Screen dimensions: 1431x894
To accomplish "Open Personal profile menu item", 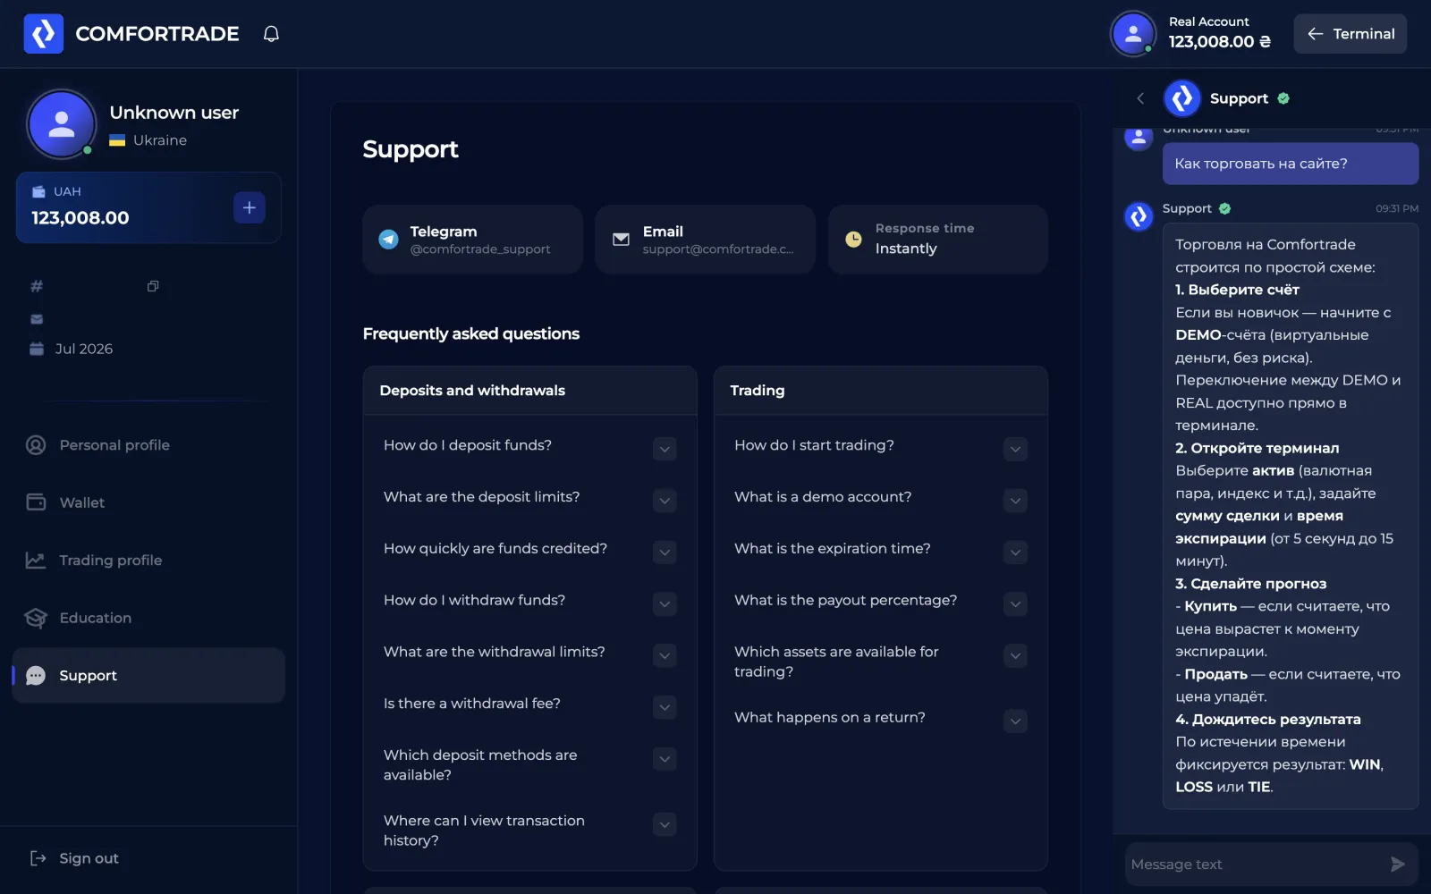I will tap(148, 445).
